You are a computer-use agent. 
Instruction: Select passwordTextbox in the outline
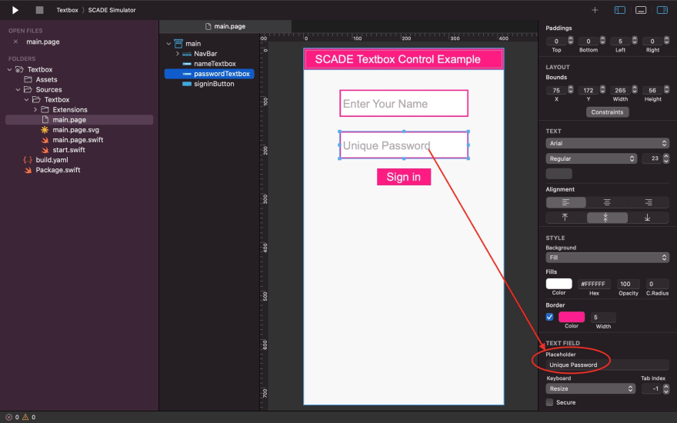click(x=209, y=74)
